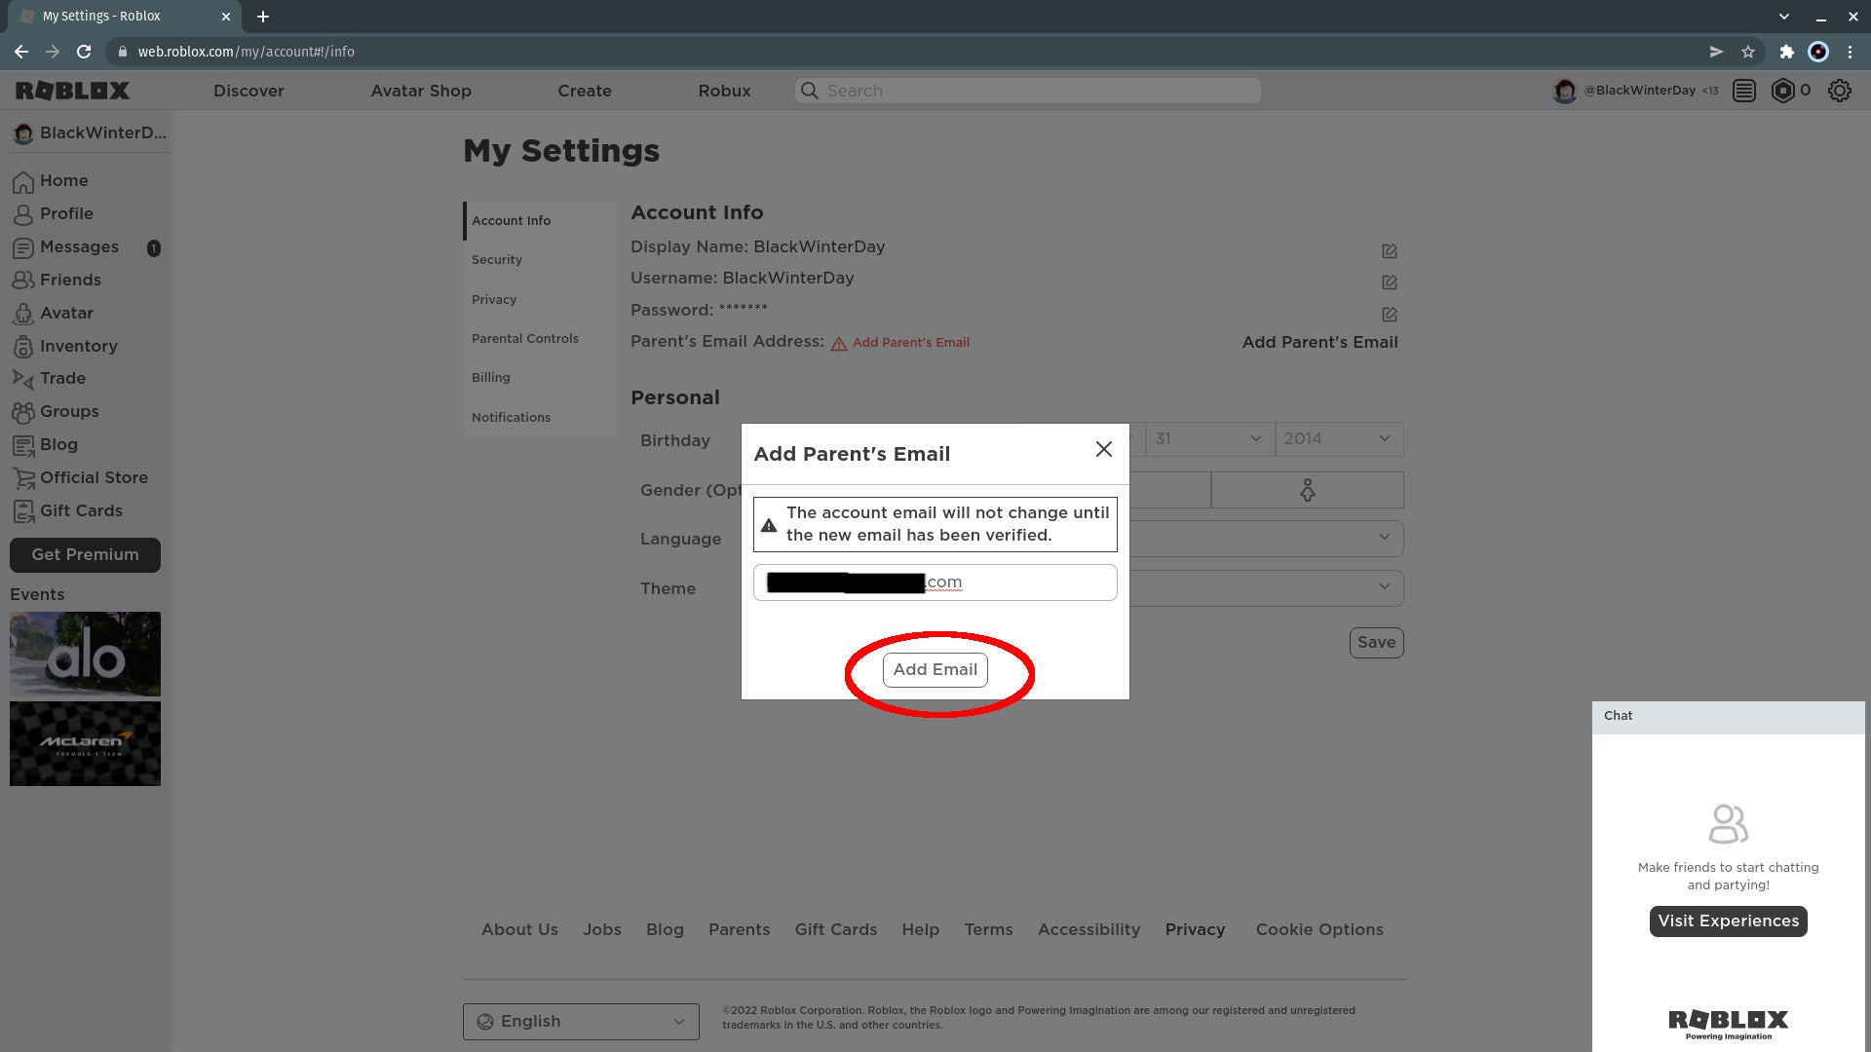This screenshot has width=1871, height=1052.
Task: Click the Add Email button
Action: [935, 670]
